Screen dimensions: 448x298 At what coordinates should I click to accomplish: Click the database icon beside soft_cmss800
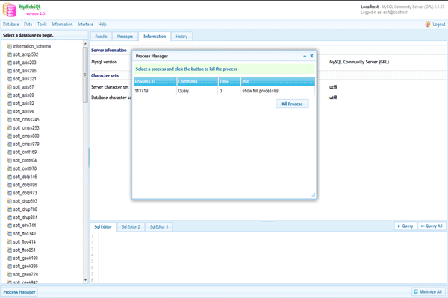coord(9,136)
